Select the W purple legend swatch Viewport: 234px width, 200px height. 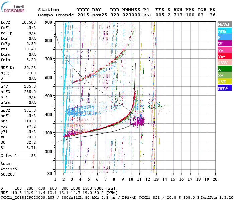tap(225, 44)
